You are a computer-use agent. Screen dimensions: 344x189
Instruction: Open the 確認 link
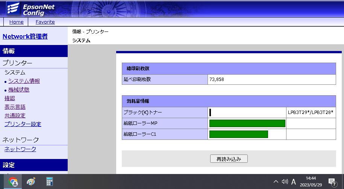tap(10, 98)
